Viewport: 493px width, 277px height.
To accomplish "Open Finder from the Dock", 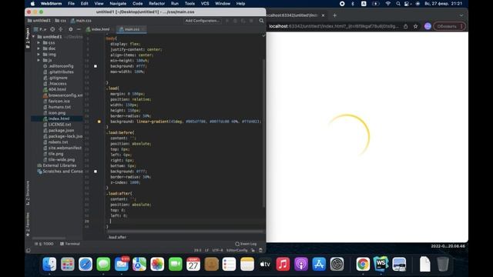I will tap(49, 264).
